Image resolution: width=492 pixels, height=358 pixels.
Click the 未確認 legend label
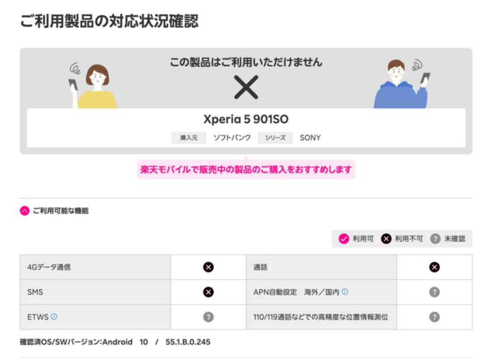coord(455,239)
